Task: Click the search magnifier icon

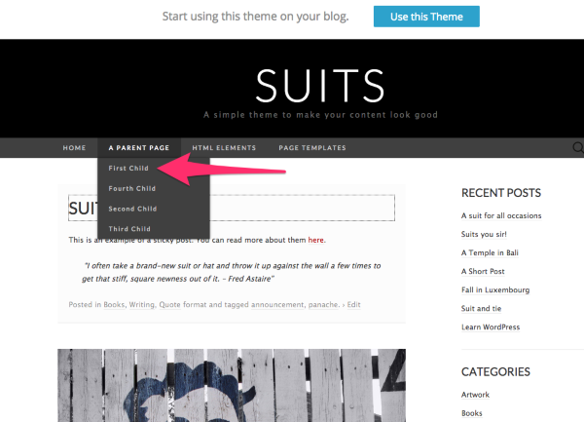Action: (x=578, y=148)
